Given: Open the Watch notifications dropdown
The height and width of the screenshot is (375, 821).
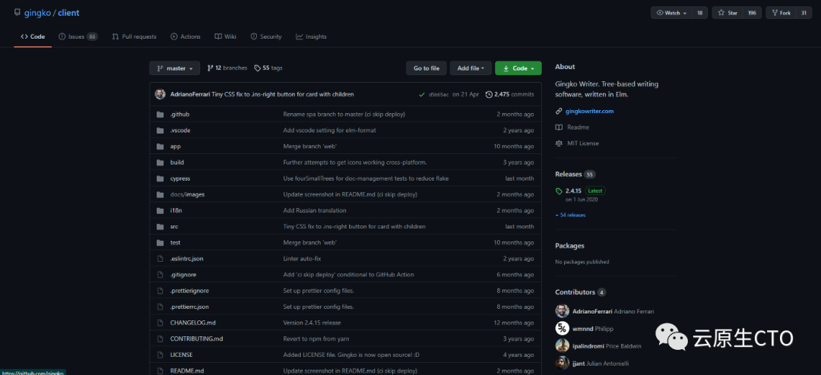Looking at the screenshot, I should (x=671, y=13).
